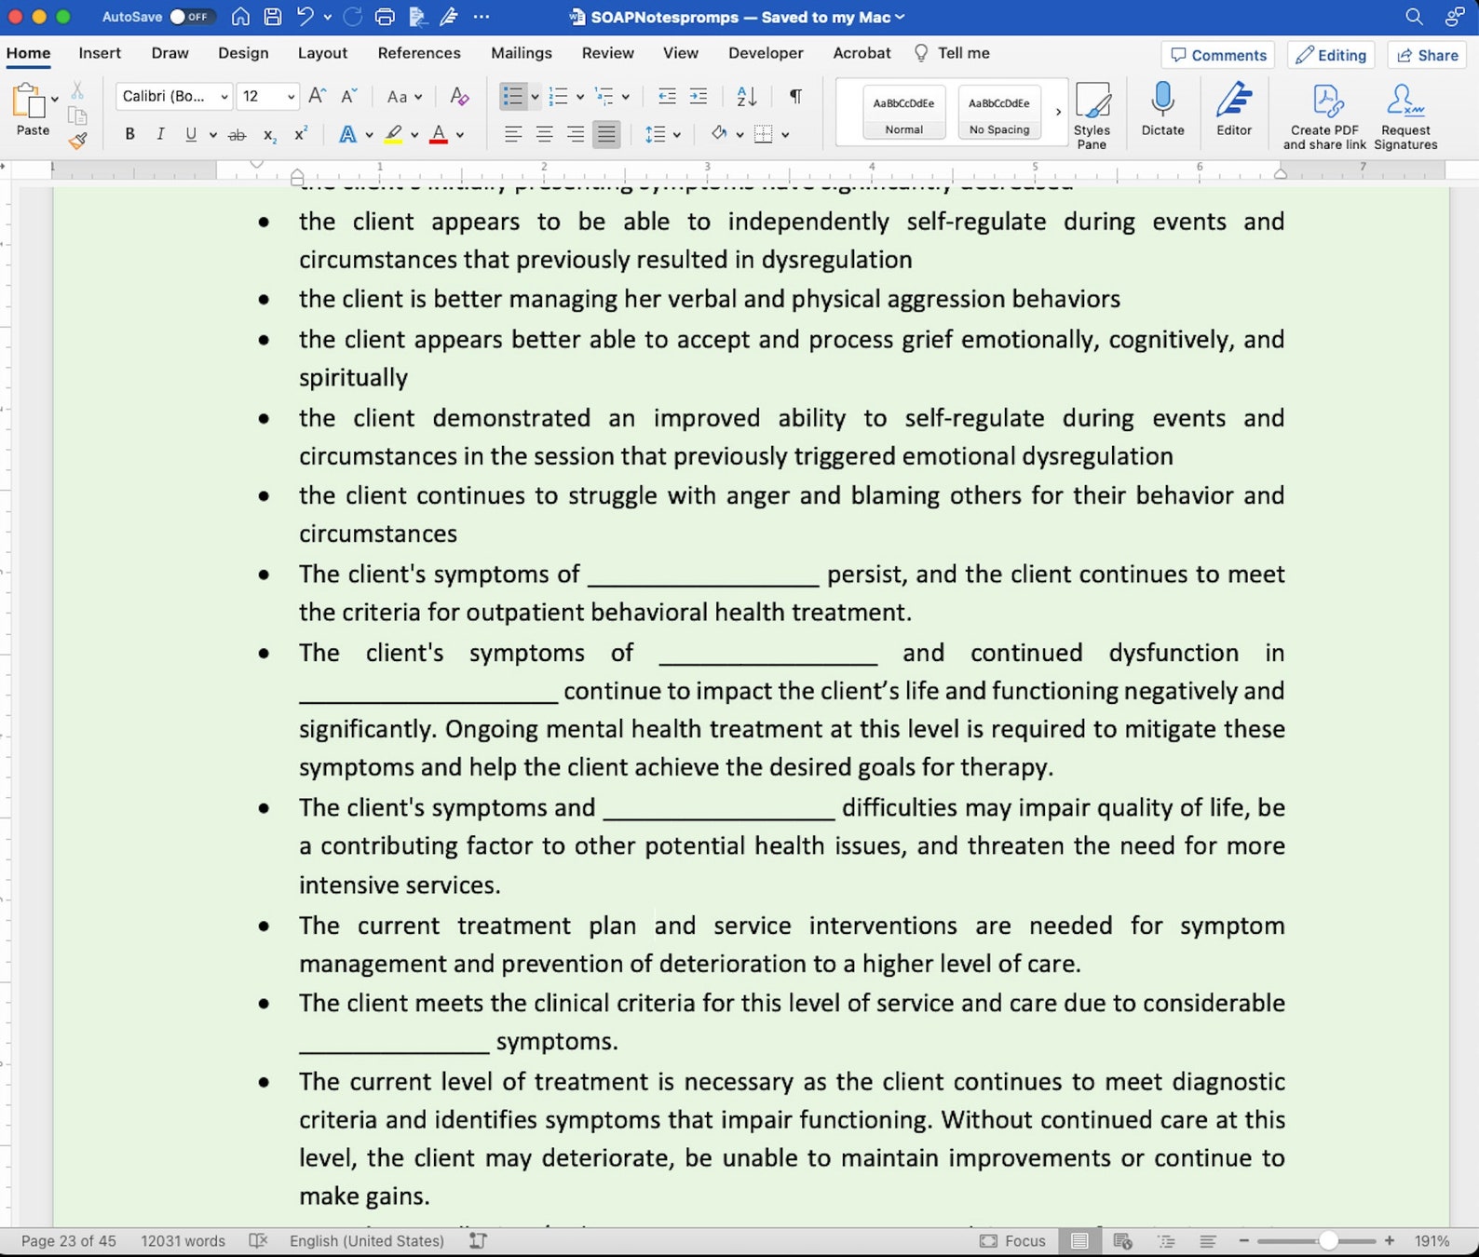The image size is (1479, 1257).
Task: Toggle Italic formatting
Action: pos(160,134)
